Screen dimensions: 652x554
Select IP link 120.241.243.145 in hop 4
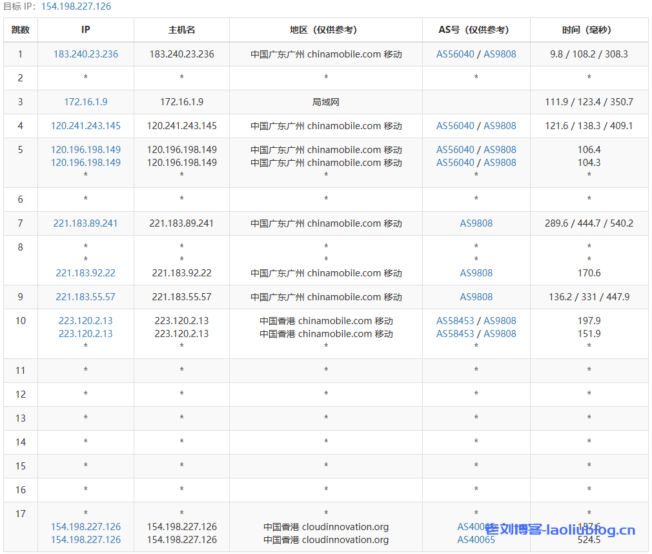pyautogui.click(x=86, y=126)
